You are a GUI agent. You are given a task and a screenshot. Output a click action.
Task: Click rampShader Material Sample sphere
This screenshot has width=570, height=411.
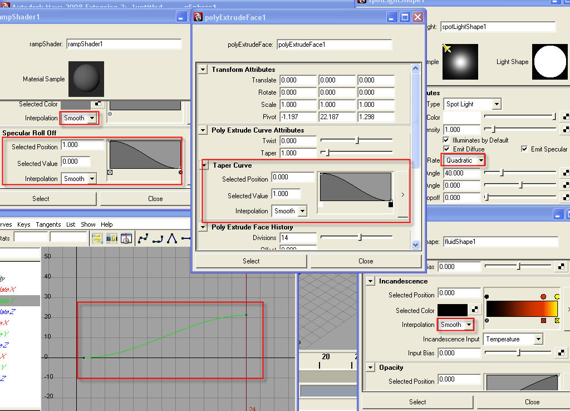86,79
